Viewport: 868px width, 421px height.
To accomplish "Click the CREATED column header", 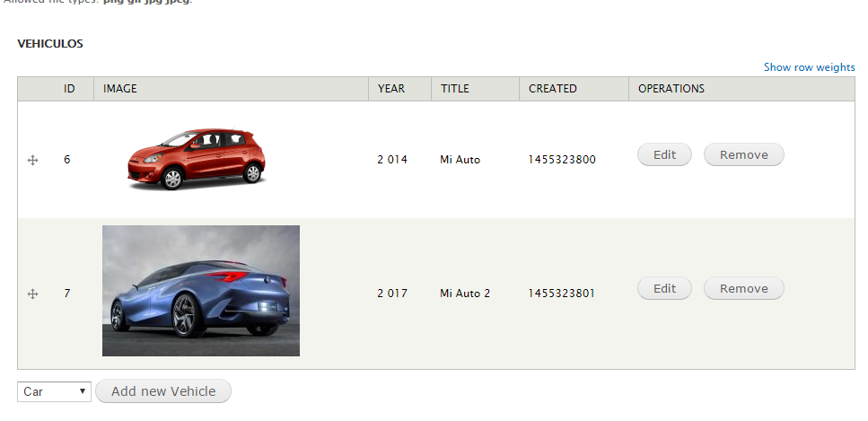I will (552, 89).
